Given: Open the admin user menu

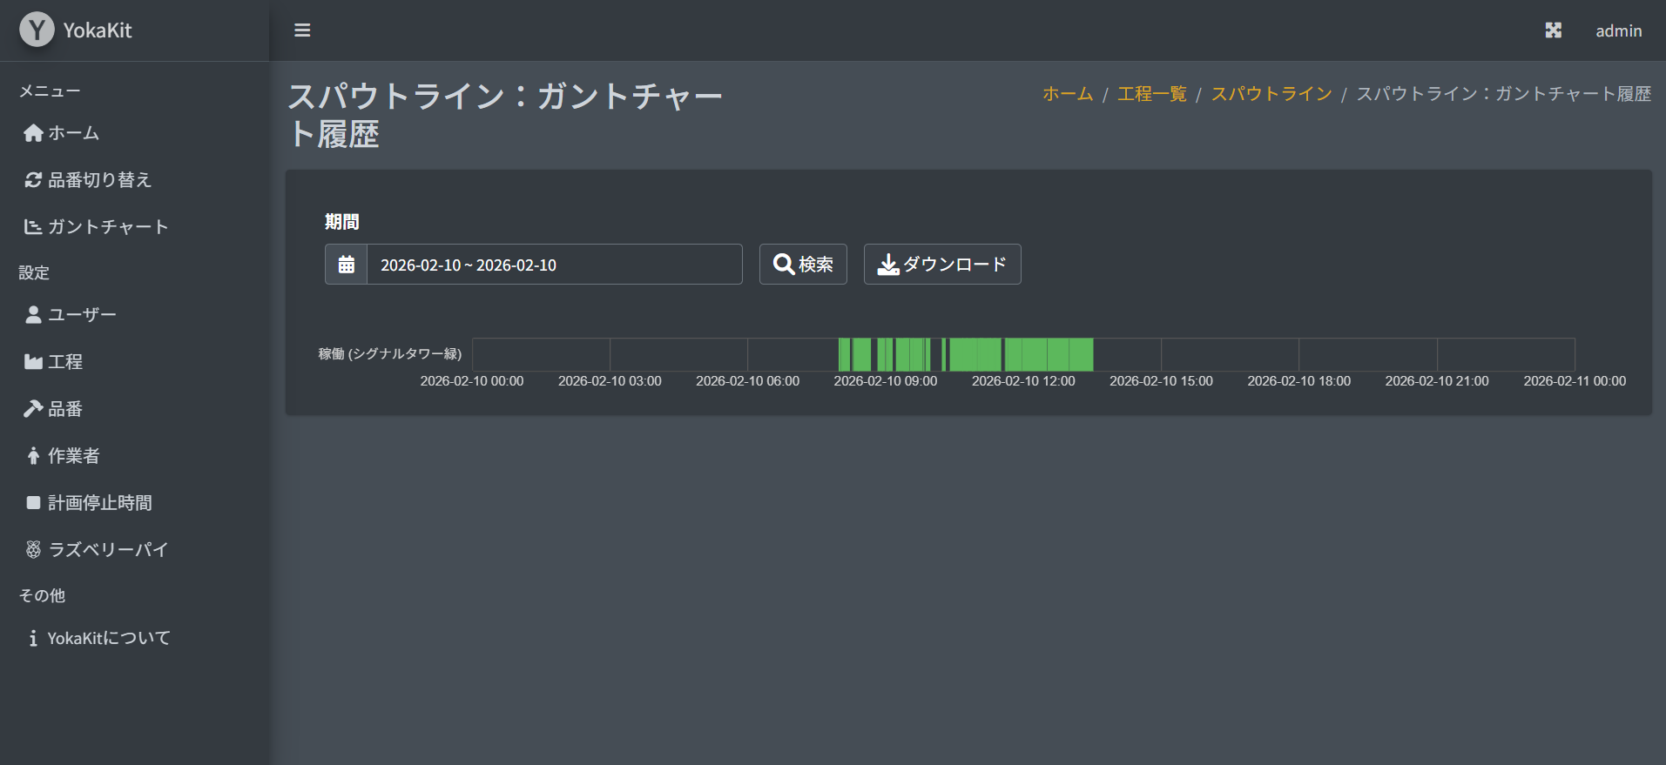Looking at the screenshot, I should tap(1618, 30).
